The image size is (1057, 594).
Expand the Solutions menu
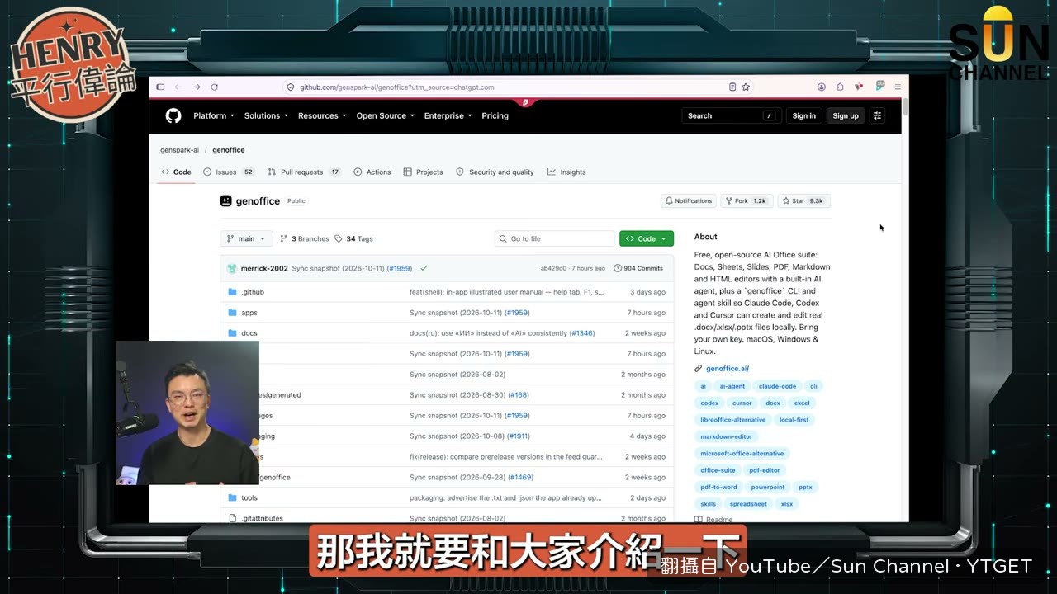pyautogui.click(x=266, y=115)
